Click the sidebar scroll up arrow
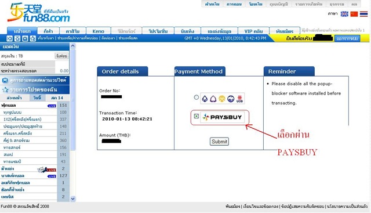Viewport: 371px width, 213px height. 72,46
